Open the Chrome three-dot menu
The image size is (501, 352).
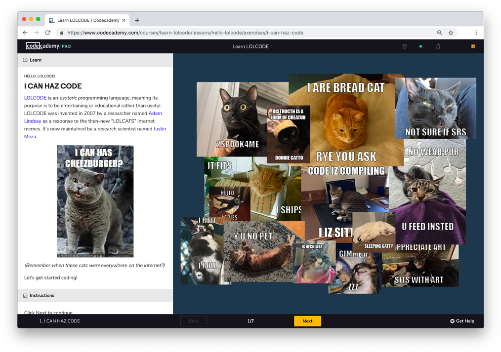(476, 33)
